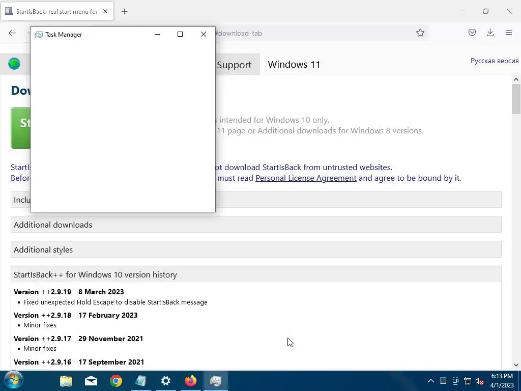Click the green globe logo on the site

click(x=14, y=64)
